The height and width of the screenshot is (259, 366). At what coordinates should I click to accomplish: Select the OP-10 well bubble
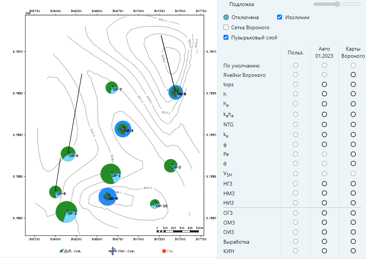[155, 204]
